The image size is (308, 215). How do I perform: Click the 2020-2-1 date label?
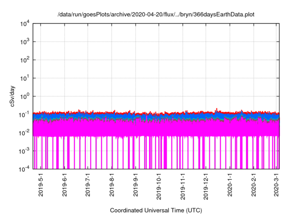pyautogui.click(x=254, y=185)
